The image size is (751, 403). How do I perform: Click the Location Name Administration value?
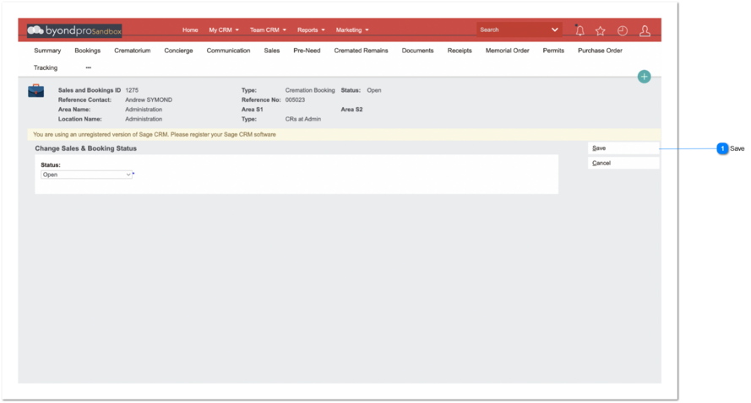pos(144,119)
